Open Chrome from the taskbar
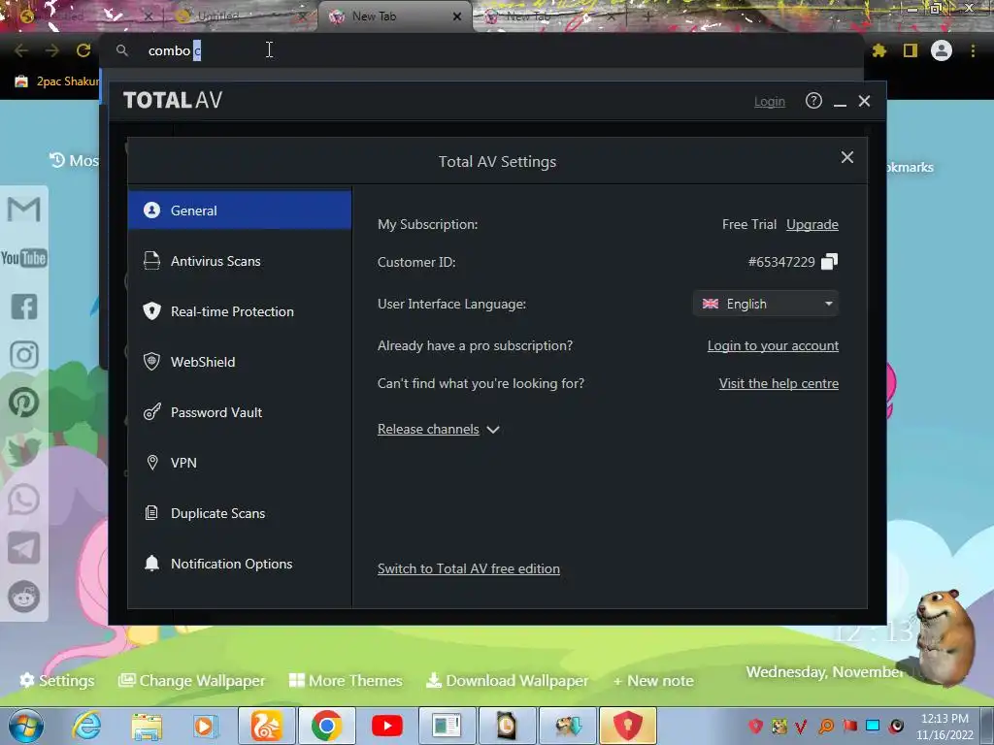This screenshot has width=994, height=745. [326, 726]
